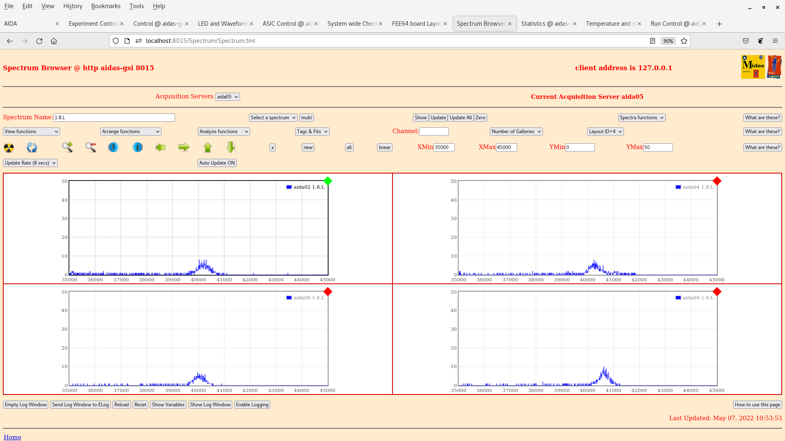
Task: Click the green diamond marker on aida02 gallery
Action: (x=327, y=181)
